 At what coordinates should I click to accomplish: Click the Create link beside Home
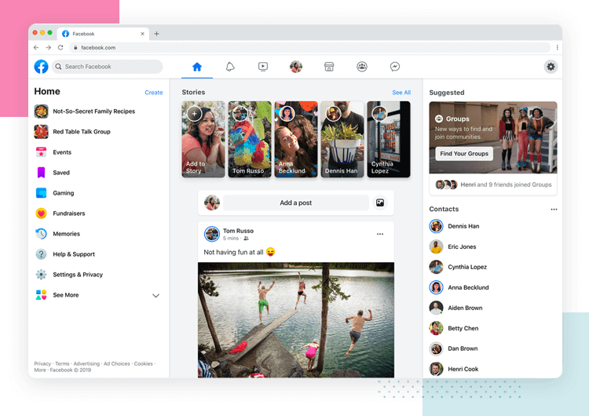(x=154, y=93)
